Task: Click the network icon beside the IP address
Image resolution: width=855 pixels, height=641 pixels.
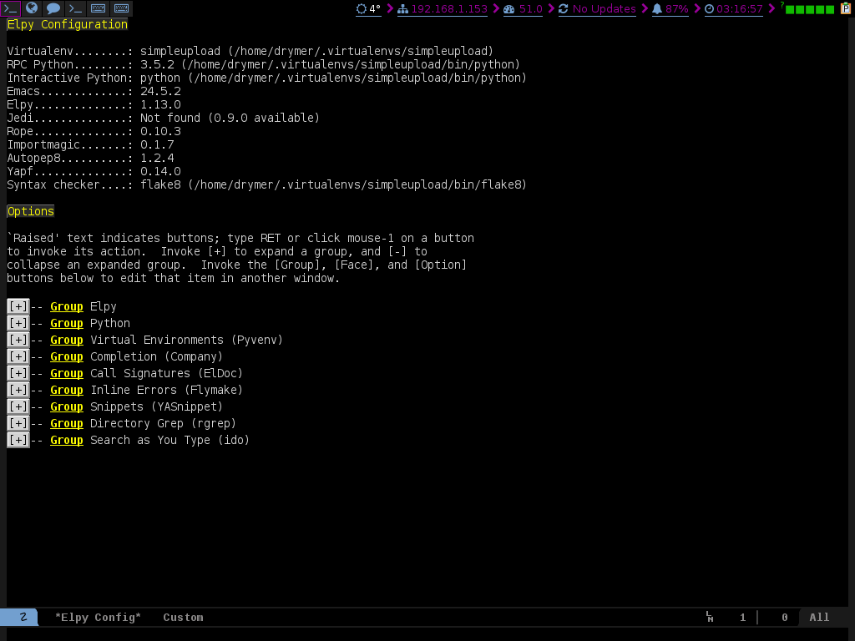Action: coord(403,8)
